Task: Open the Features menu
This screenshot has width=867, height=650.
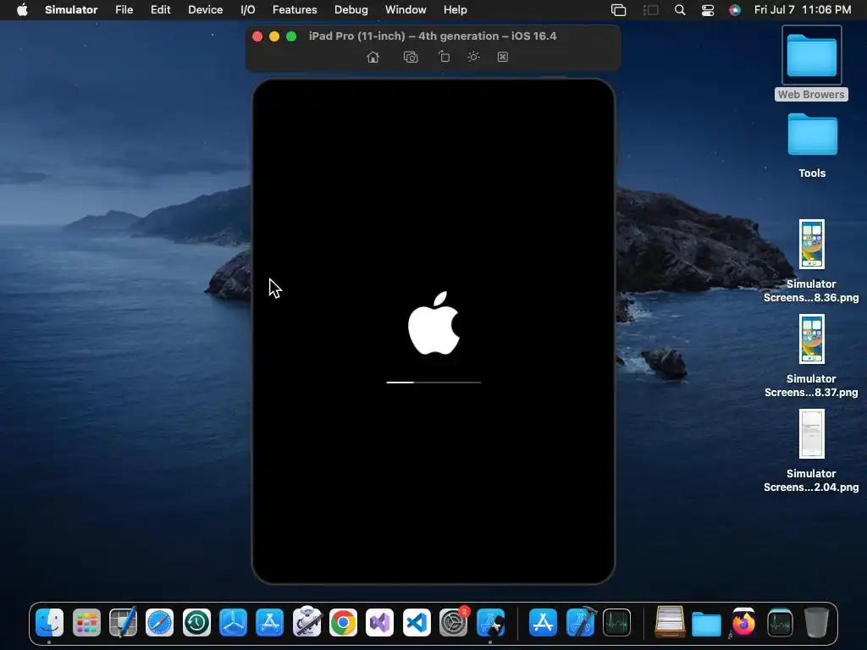Action: [x=295, y=10]
